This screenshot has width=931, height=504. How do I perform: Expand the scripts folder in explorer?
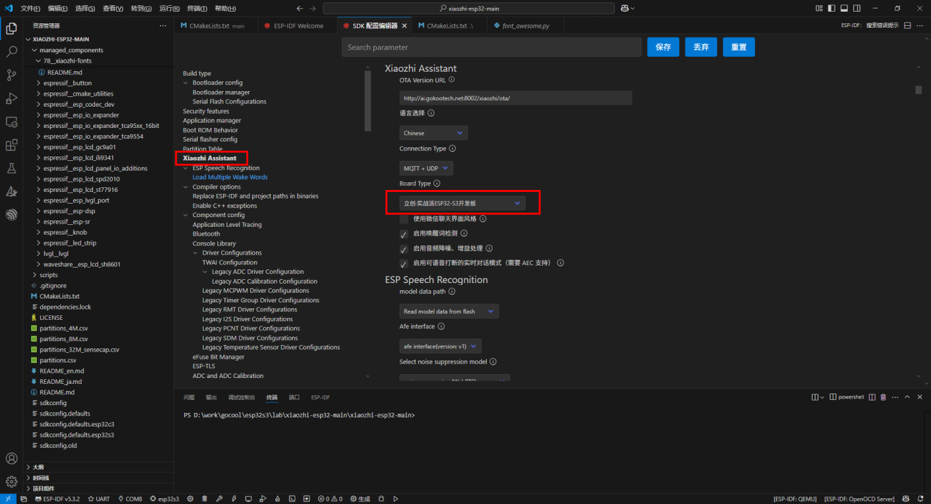[48, 275]
